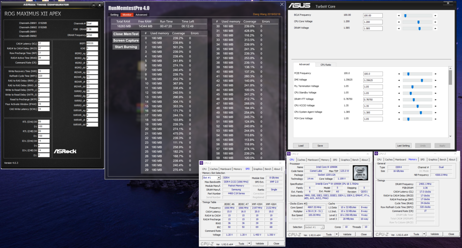Image resolution: width=462 pixels, height=248 pixels.
Task: Click the BCLK Frequency slider handle
Action: (x=405, y=16)
